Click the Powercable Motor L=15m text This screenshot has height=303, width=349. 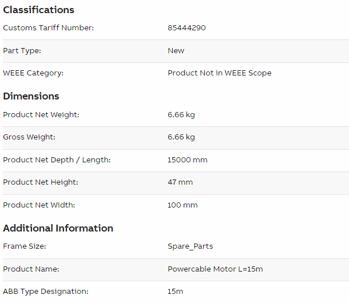pyautogui.click(x=215, y=269)
